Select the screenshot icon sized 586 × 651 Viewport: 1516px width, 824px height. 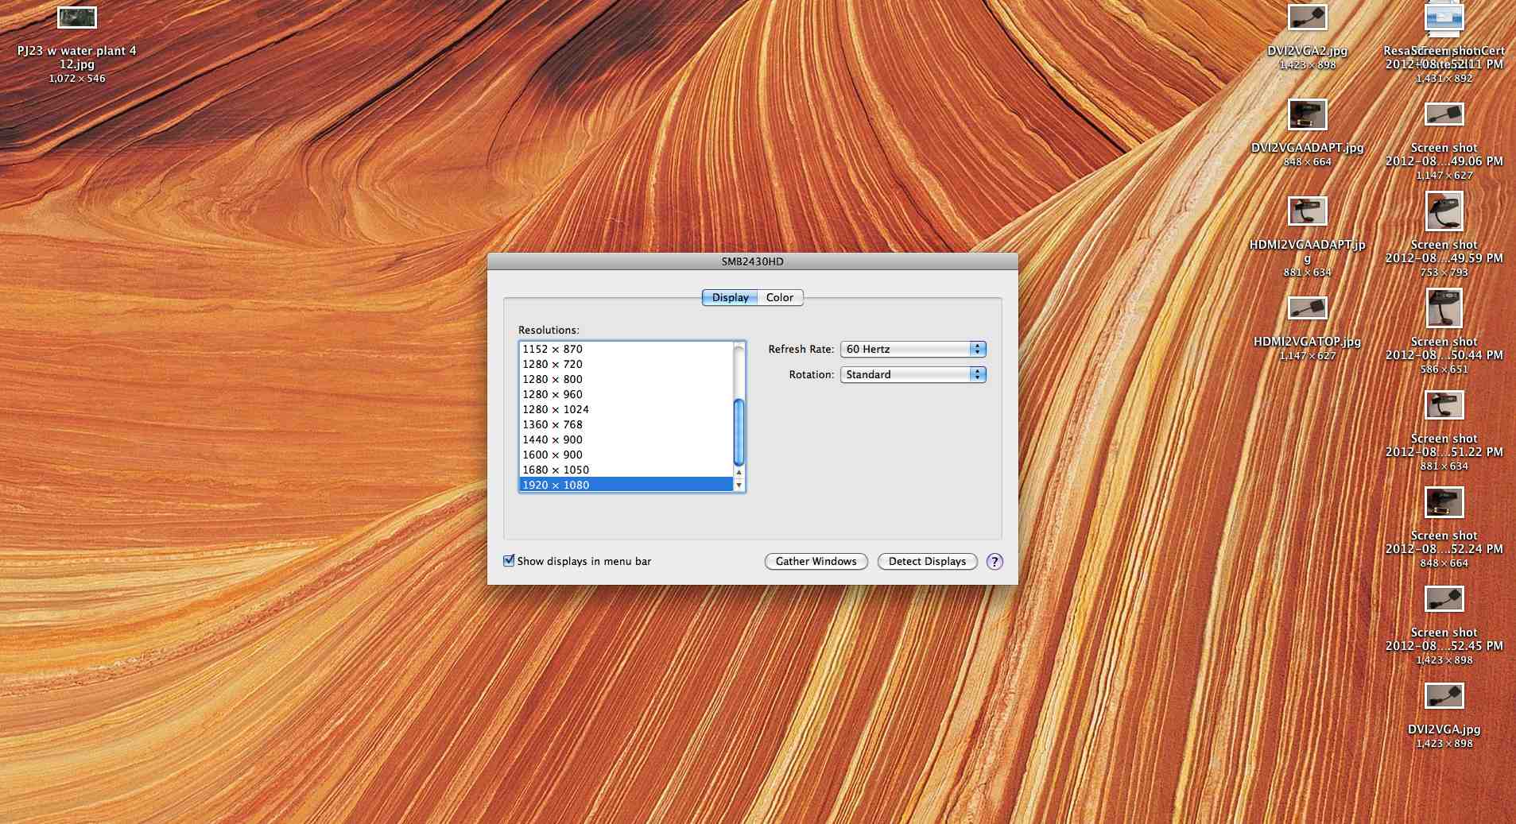(1444, 308)
